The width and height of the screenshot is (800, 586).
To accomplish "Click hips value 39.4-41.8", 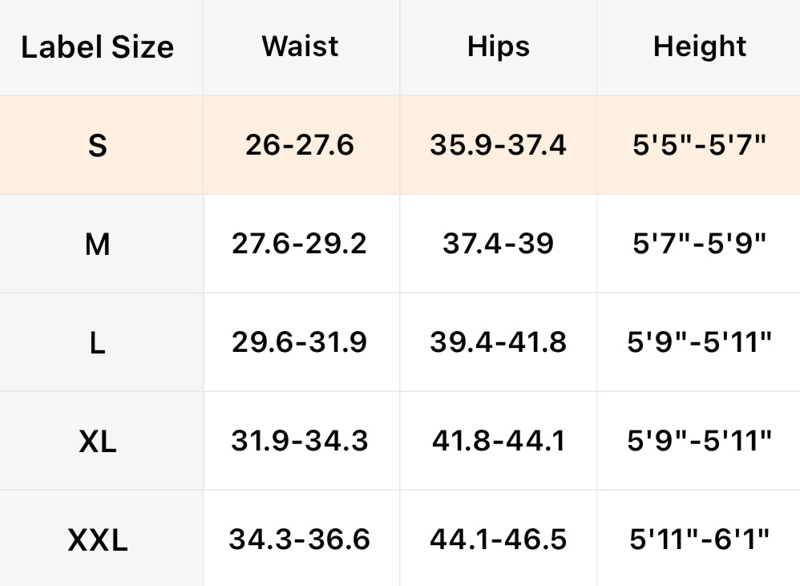I will [x=498, y=343].
